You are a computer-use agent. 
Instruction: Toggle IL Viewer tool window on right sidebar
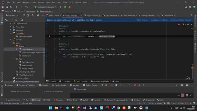coord(195,36)
